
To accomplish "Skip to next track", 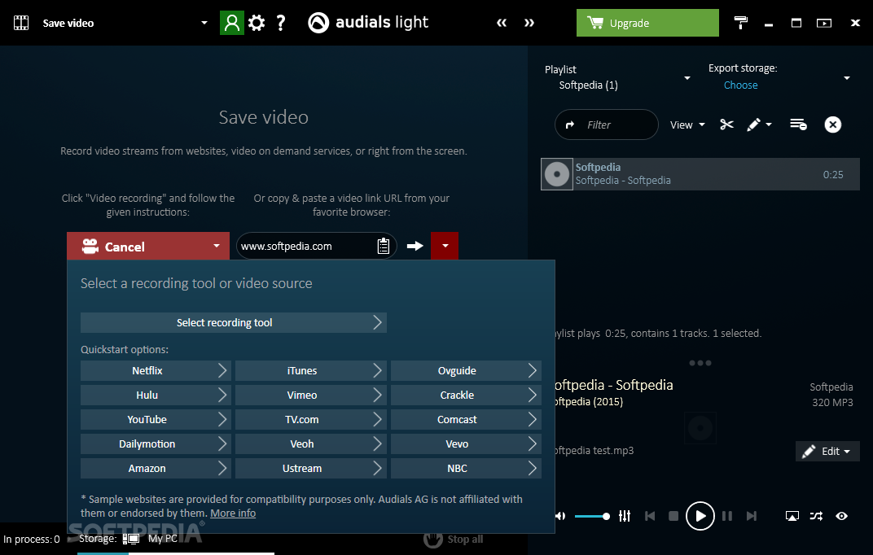I will (x=752, y=516).
